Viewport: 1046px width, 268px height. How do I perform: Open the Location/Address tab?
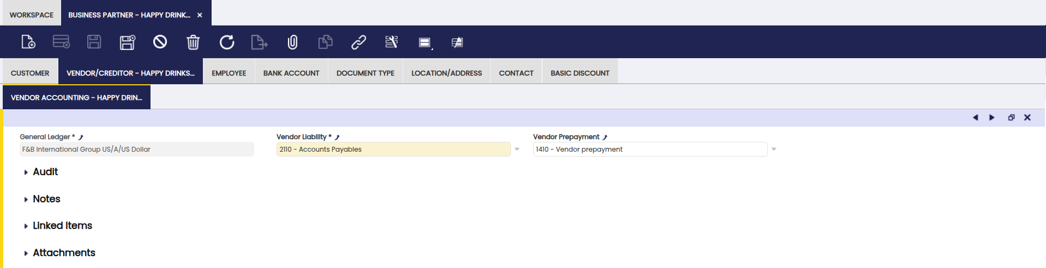click(x=446, y=73)
